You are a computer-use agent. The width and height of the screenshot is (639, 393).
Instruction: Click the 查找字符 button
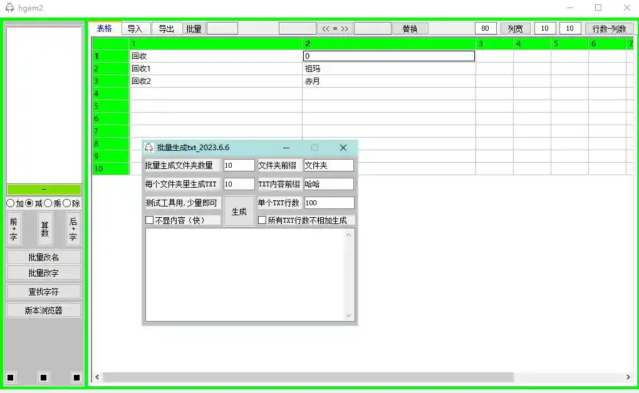pyautogui.click(x=44, y=292)
